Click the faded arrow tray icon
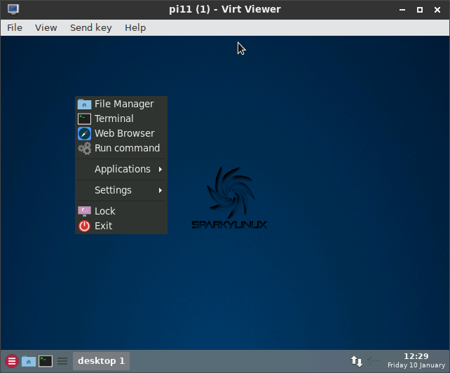The width and height of the screenshot is (450, 373). (x=374, y=360)
